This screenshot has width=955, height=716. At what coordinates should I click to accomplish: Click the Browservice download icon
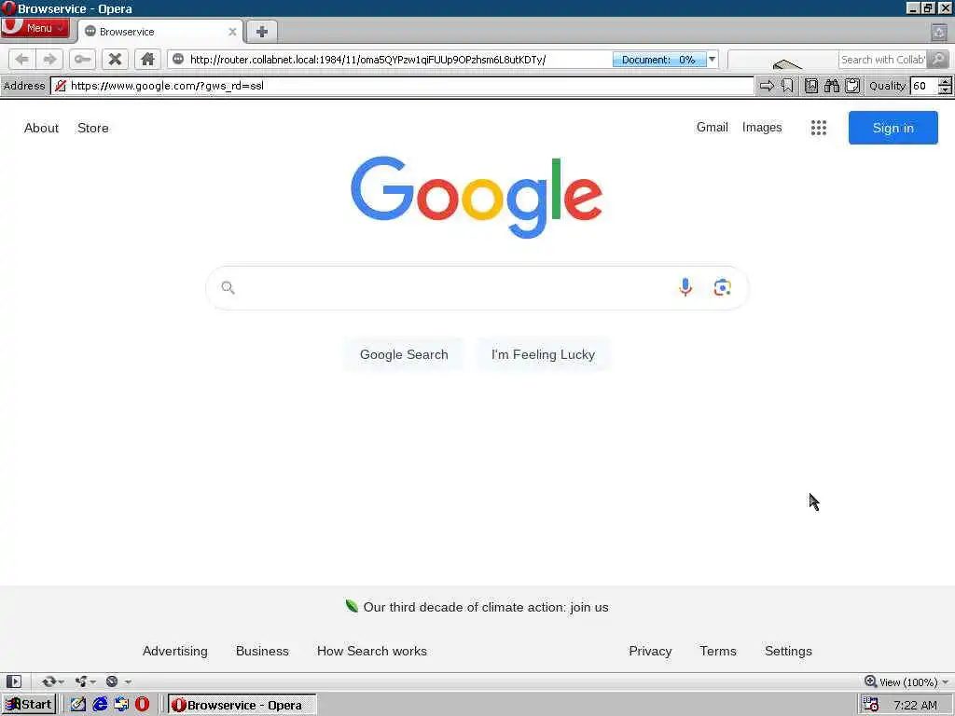(811, 86)
